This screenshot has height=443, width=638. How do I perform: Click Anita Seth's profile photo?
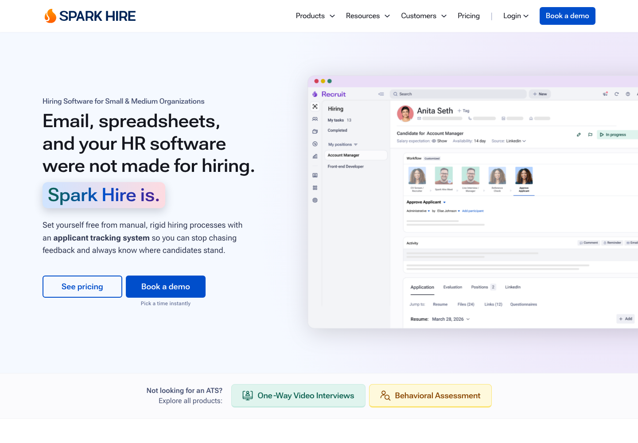pos(405,114)
